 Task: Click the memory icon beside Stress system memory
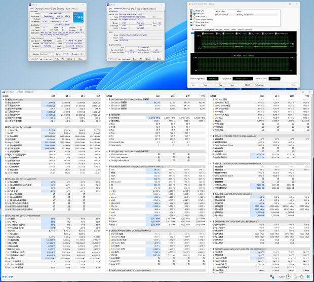191,19
